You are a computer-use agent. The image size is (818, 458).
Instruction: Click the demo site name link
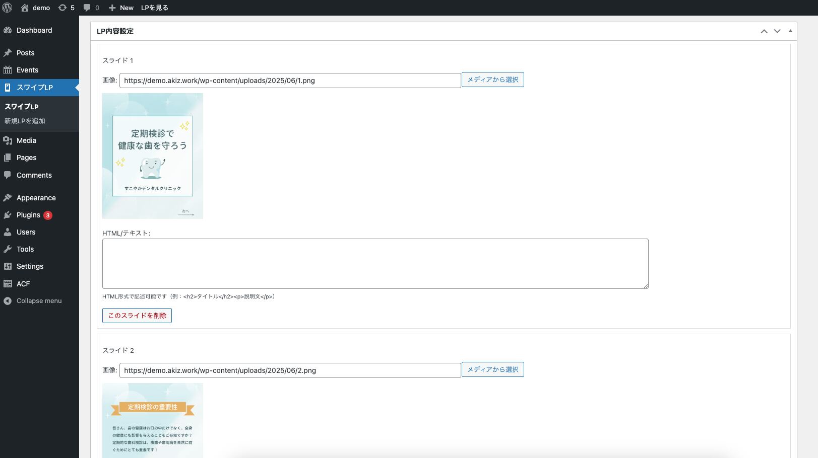[41, 8]
